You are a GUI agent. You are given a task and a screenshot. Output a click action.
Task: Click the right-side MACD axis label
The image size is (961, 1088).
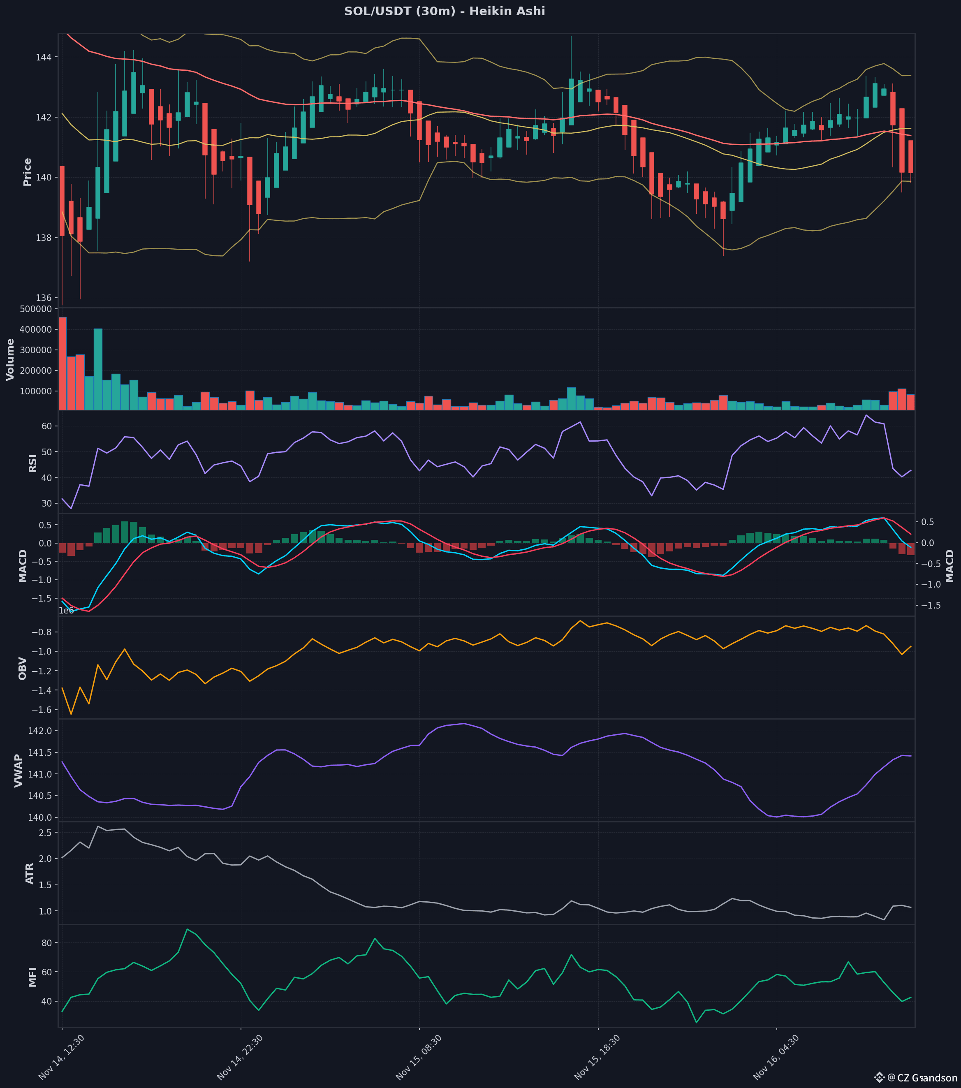[949, 566]
